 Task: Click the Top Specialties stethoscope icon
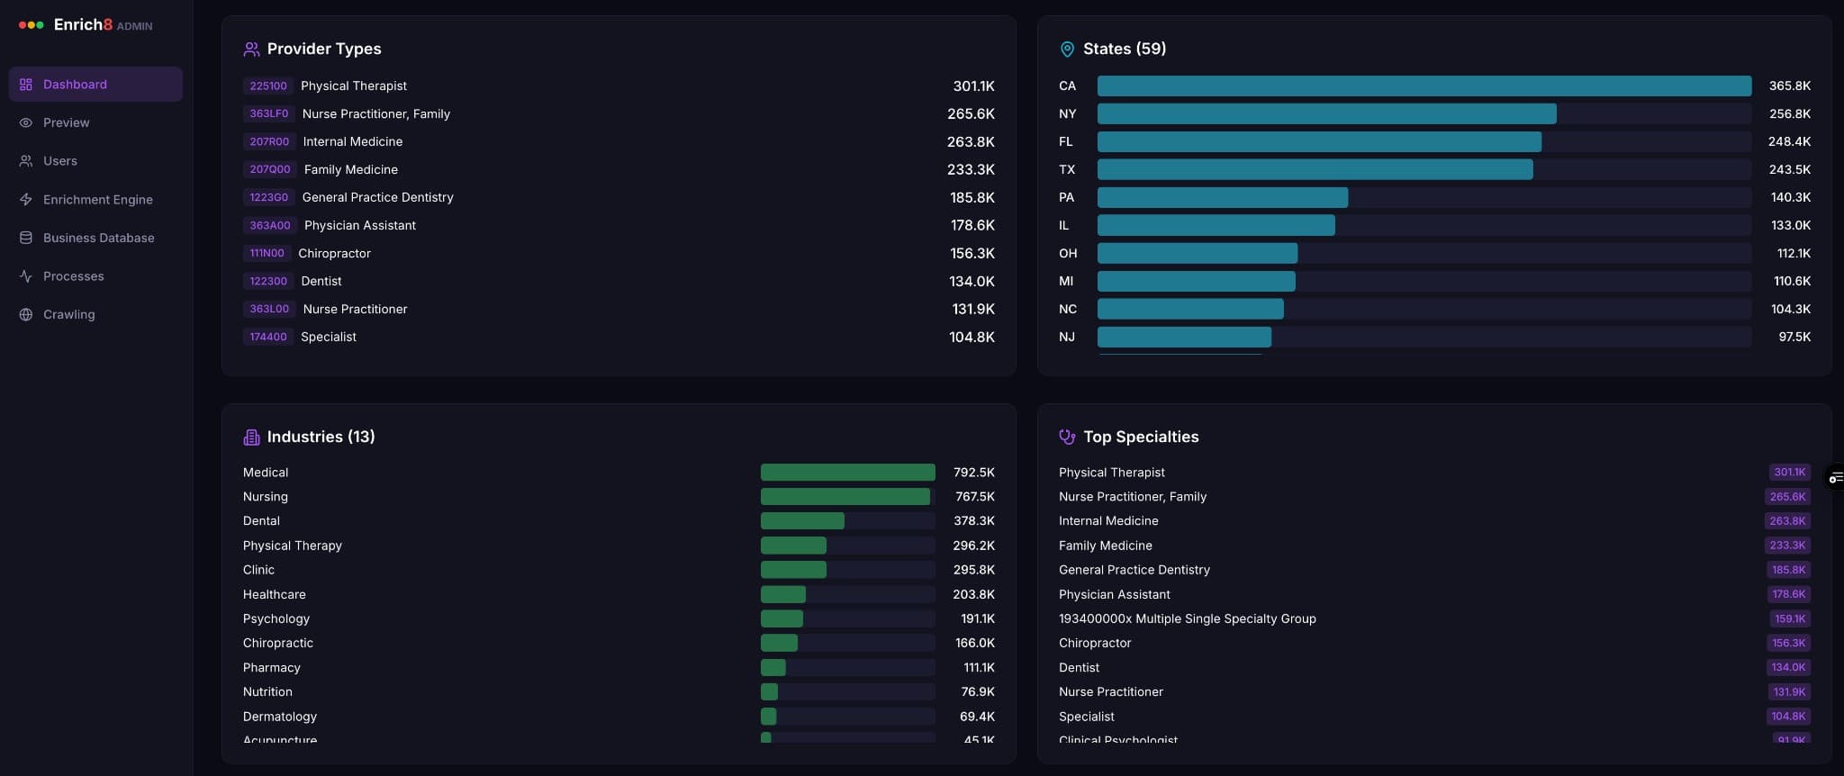click(1067, 437)
